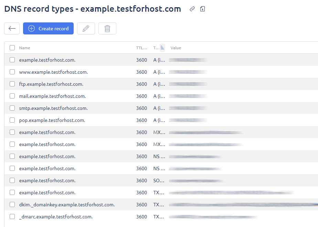Tick the dkim._domainkey record checkbox

(12, 205)
